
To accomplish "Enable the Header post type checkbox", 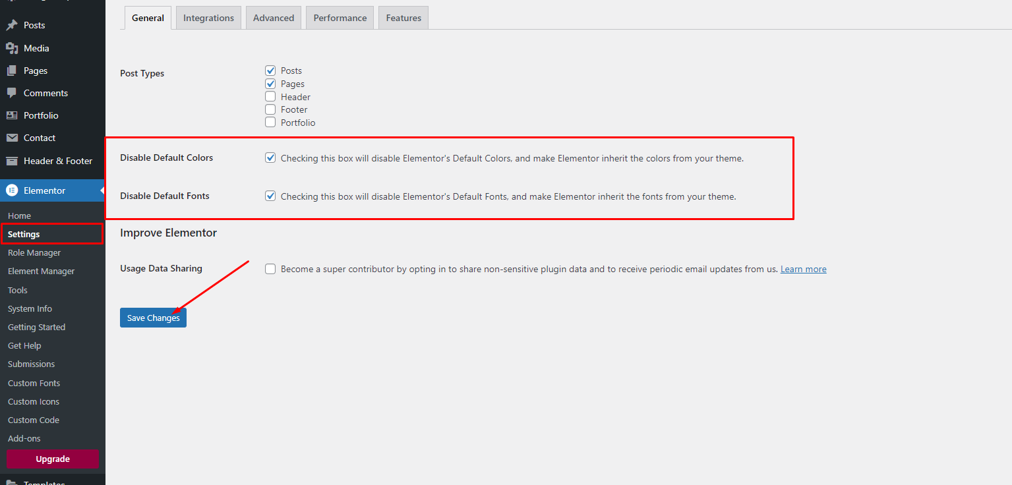I will click(x=270, y=97).
